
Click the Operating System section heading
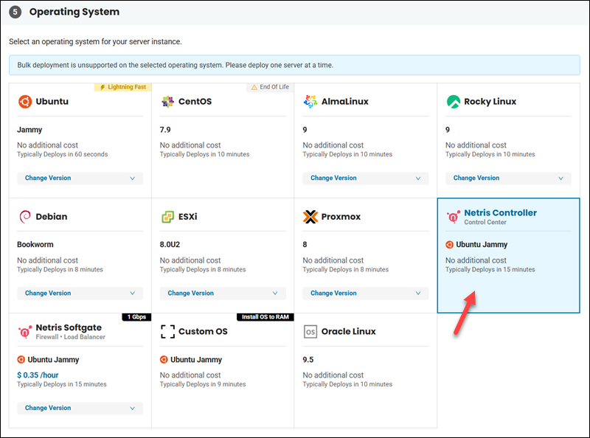tap(74, 12)
